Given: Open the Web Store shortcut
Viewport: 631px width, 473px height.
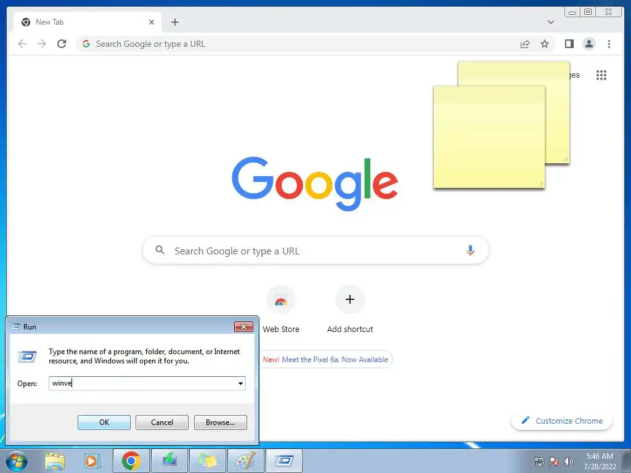Looking at the screenshot, I should coord(281,309).
